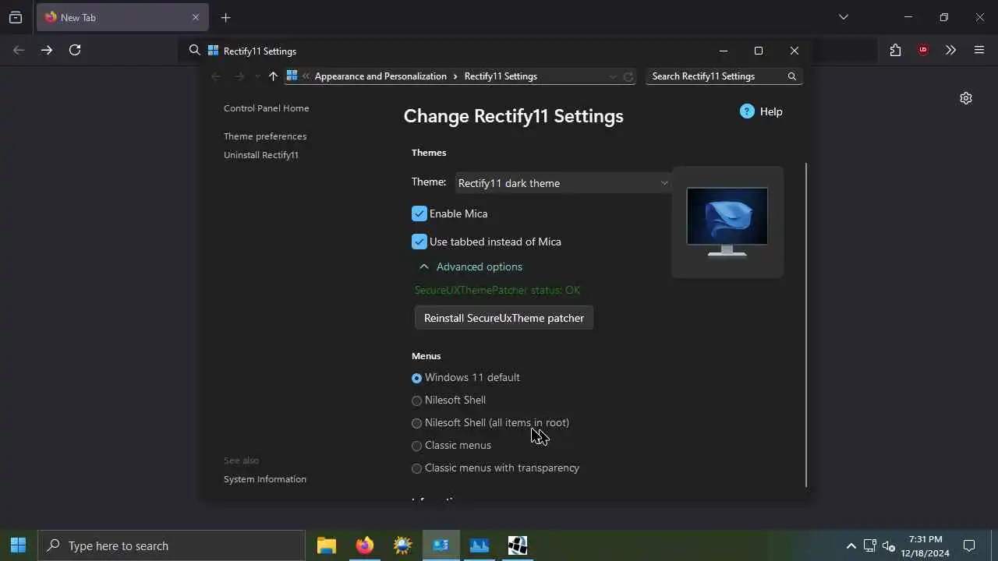Click the up arrow in Rectify11 Settings
The image size is (998, 561).
tap(273, 76)
